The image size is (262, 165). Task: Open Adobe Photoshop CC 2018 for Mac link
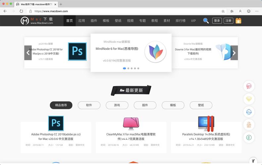pos(46,51)
